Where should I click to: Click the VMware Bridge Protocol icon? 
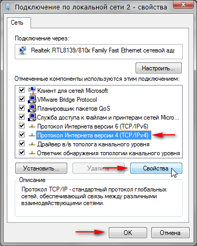[x=32, y=99]
